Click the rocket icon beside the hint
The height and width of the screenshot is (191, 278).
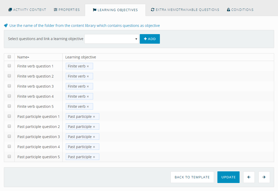[x=6, y=26]
